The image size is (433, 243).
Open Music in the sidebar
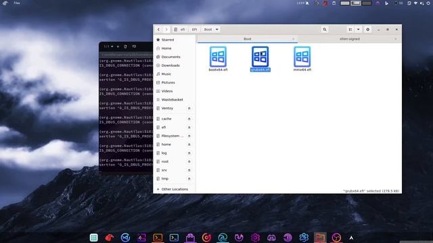[175, 74]
